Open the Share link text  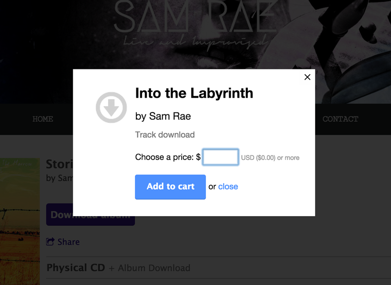click(x=68, y=242)
